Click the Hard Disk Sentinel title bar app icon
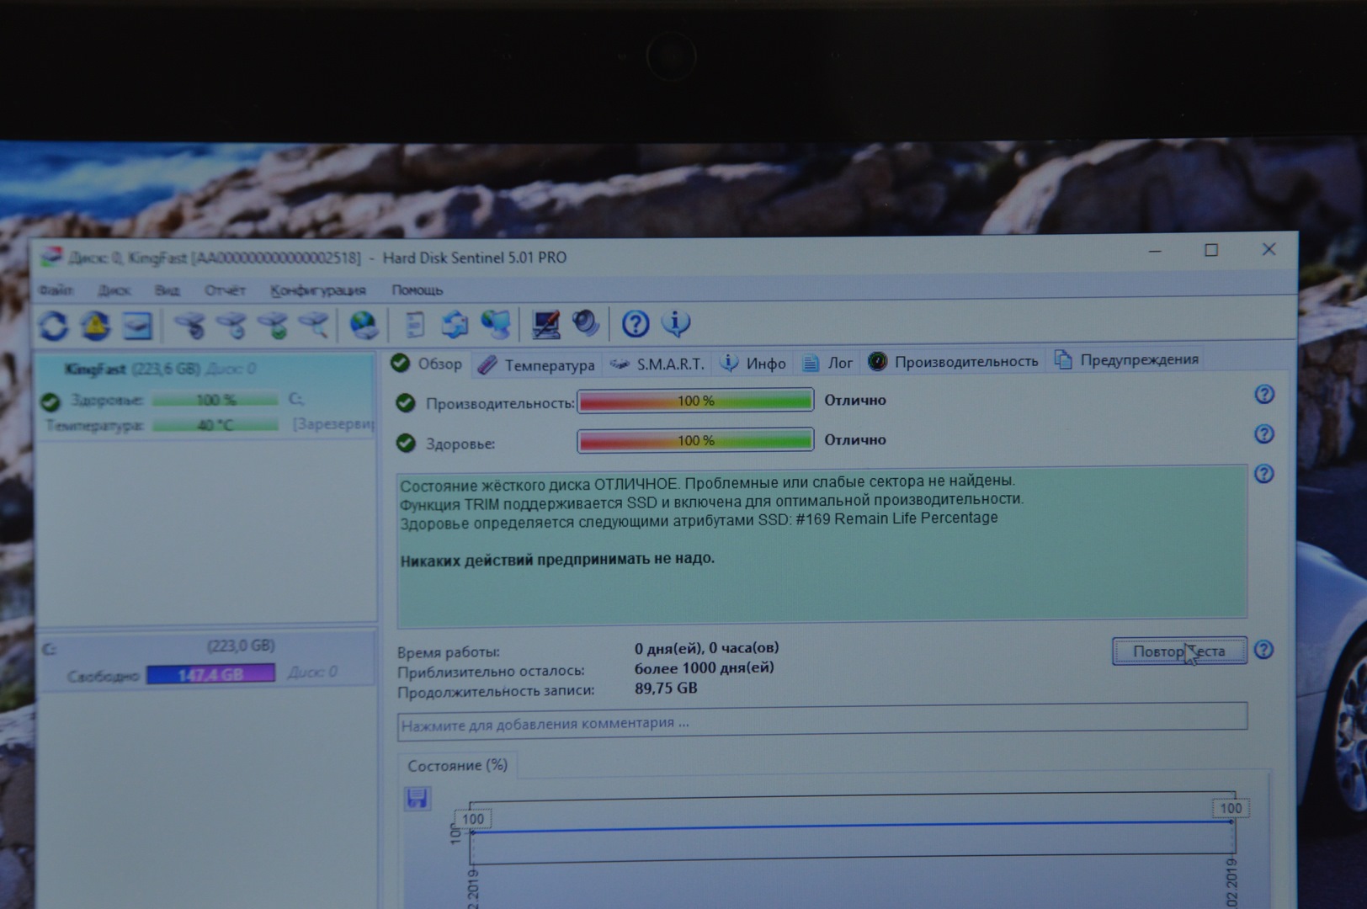This screenshot has height=909, width=1367. [x=51, y=258]
